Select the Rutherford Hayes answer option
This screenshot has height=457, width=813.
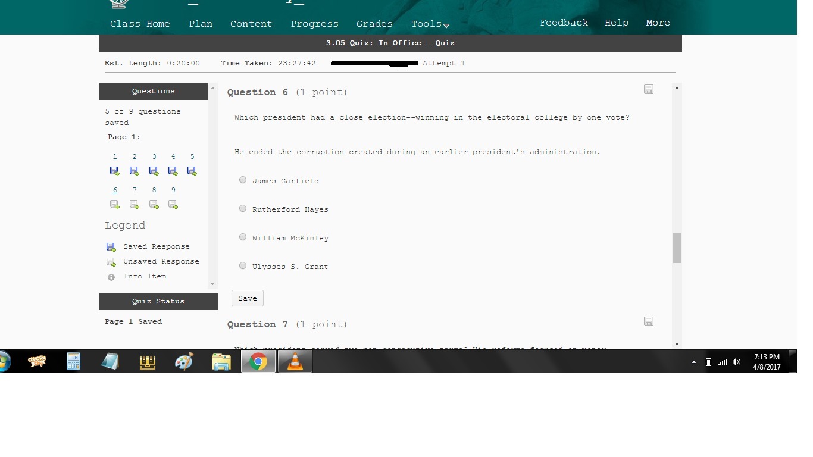tap(243, 208)
